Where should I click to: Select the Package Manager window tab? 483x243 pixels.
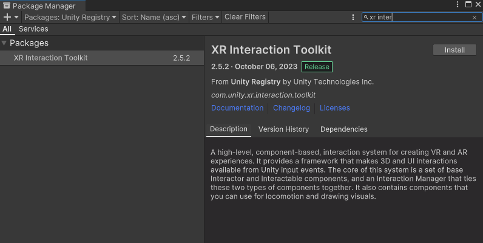(43, 6)
